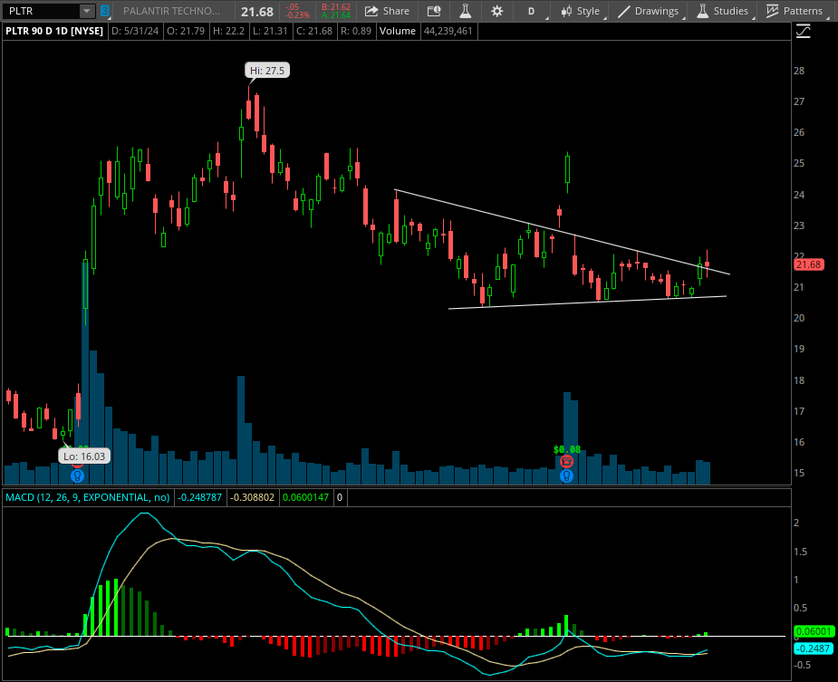
Task: Click the low value L: 21.31
Action: (271, 31)
